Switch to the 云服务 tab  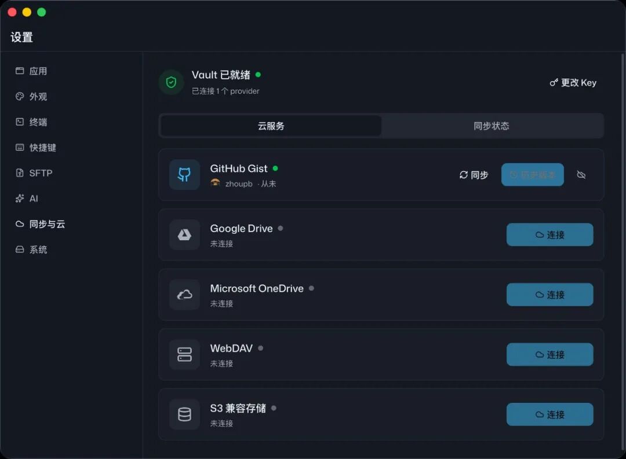point(271,126)
